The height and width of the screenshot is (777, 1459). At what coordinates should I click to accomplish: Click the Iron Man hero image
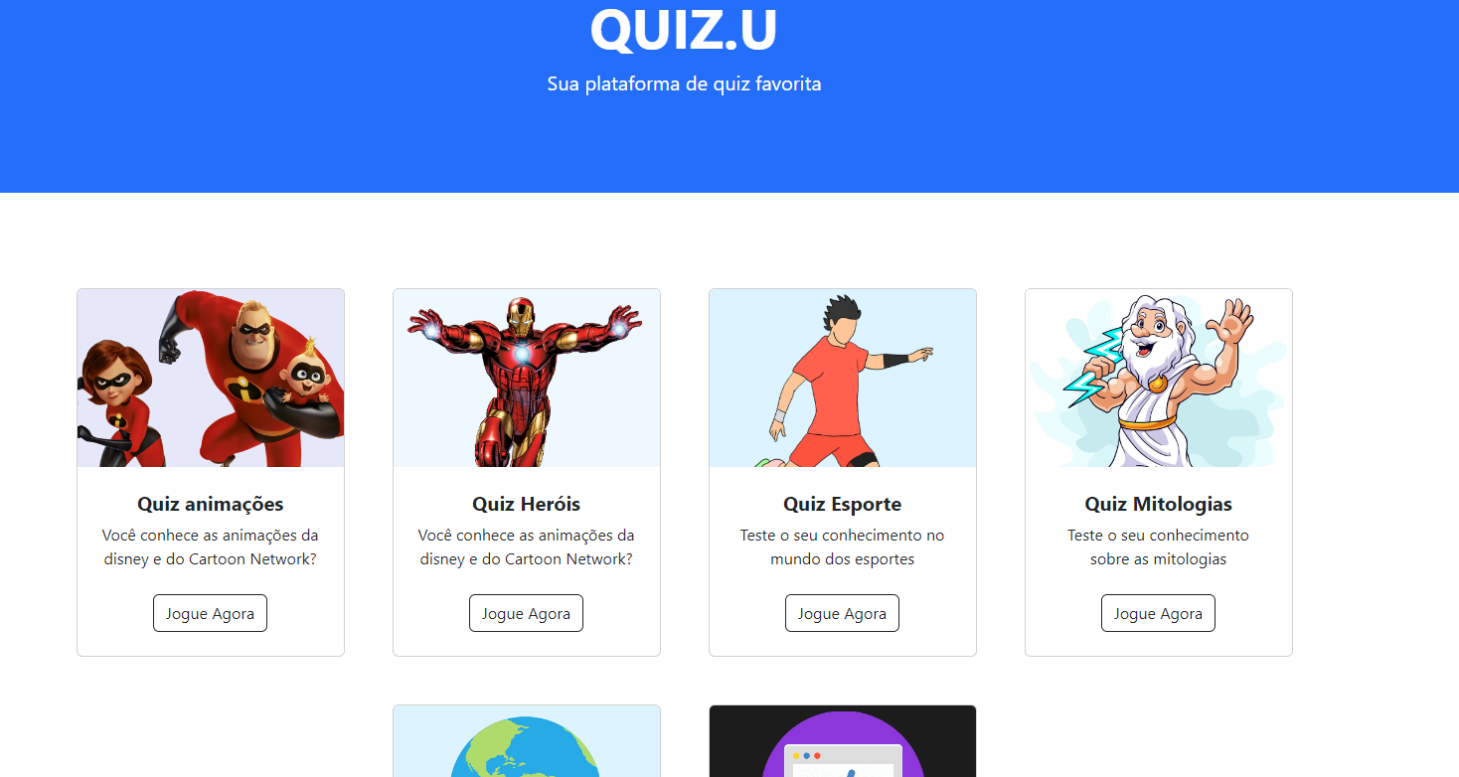pos(527,378)
